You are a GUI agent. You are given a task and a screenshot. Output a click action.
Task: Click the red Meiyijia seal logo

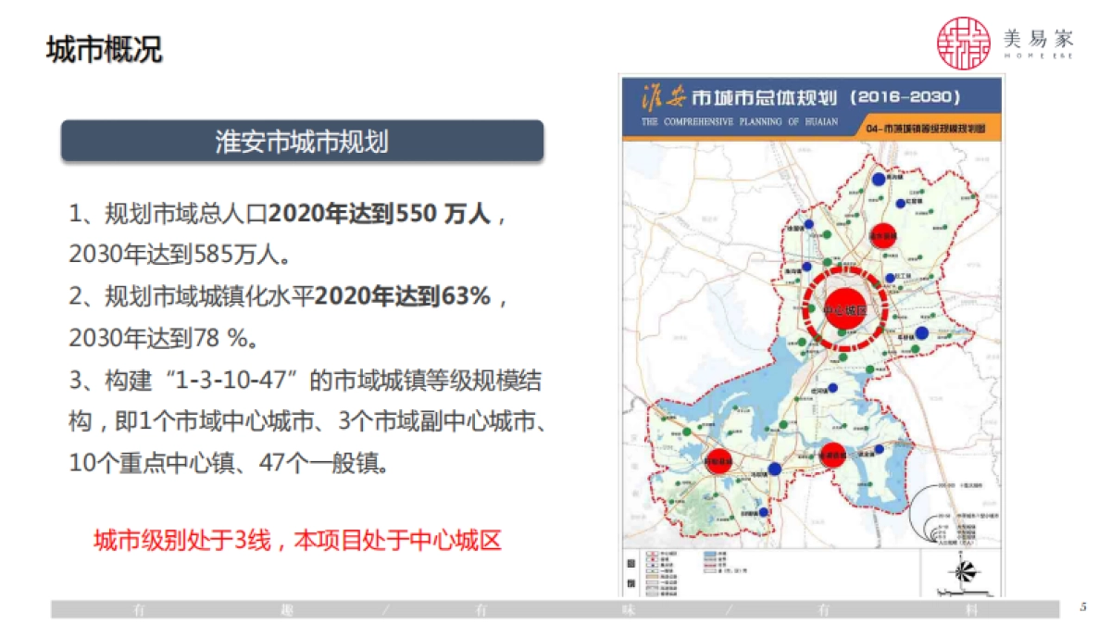pos(963,43)
